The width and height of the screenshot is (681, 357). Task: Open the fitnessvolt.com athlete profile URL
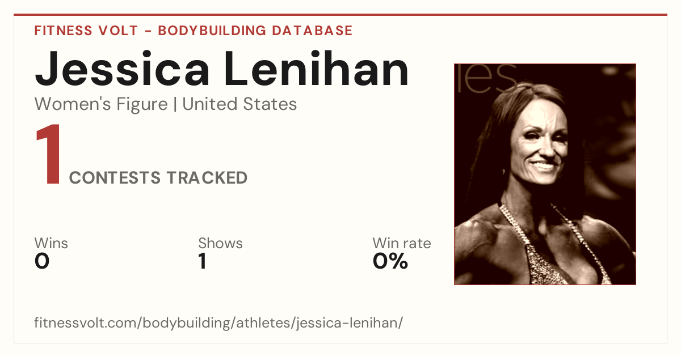[218, 324]
